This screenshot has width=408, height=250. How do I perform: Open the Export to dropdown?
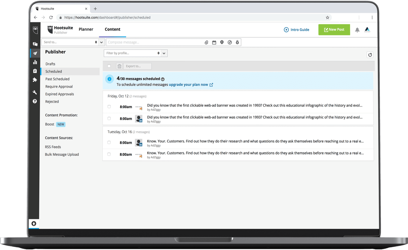tap(137, 66)
